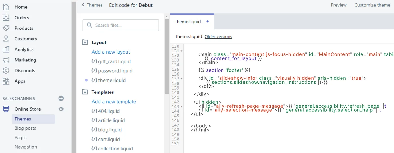
Task: Open password.liquid file
Action: [115, 71]
